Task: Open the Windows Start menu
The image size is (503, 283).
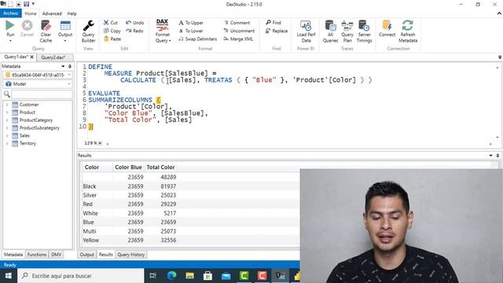Action: point(9,276)
